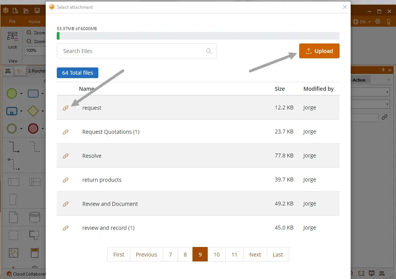Click link icon for Request Quotations (1)
Screen dimensions: 396x279
66,132
